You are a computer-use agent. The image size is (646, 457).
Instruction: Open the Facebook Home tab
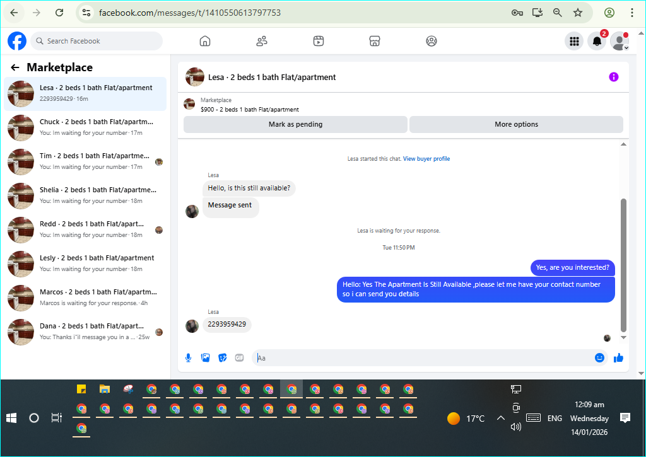click(x=205, y=41)
